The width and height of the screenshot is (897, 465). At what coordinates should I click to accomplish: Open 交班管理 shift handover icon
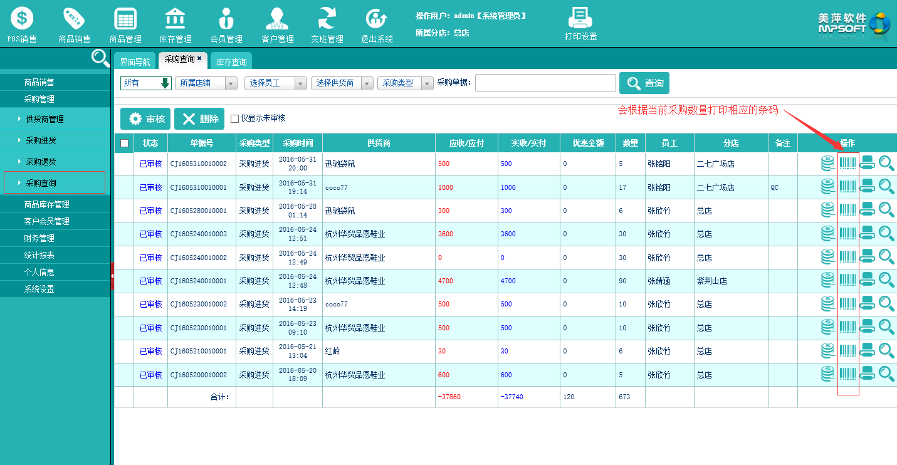click(327, 25)
